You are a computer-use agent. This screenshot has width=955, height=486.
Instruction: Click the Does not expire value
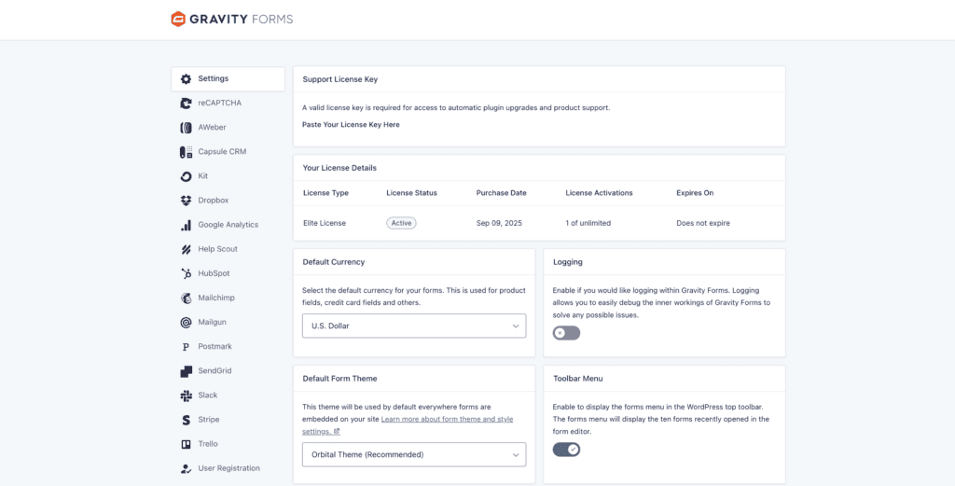pyautogui.click(x=703, y=224)
